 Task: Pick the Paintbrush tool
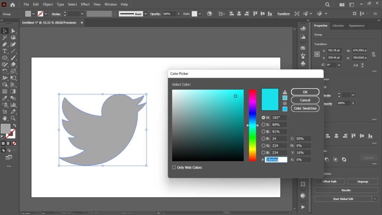coord(13,58)
